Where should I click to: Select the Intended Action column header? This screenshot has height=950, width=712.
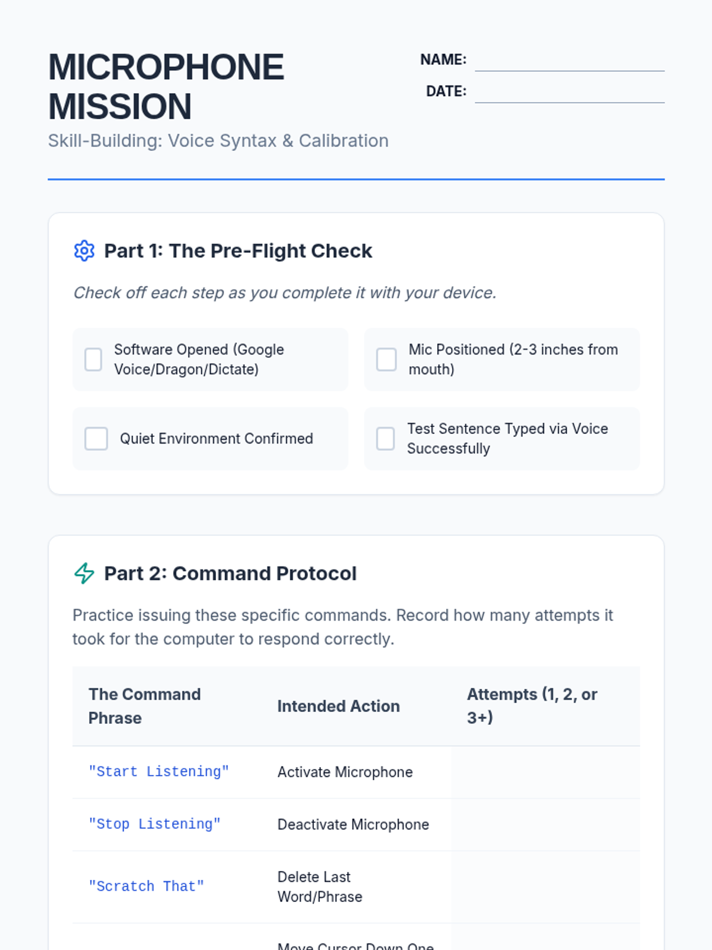click(x=338, y=706)
